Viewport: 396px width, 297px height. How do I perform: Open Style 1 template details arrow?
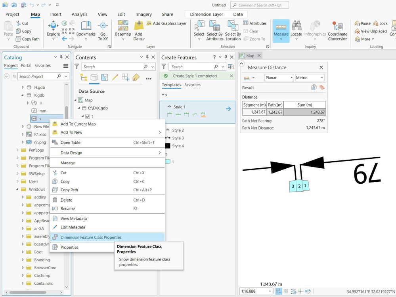(x=228, y=109)
